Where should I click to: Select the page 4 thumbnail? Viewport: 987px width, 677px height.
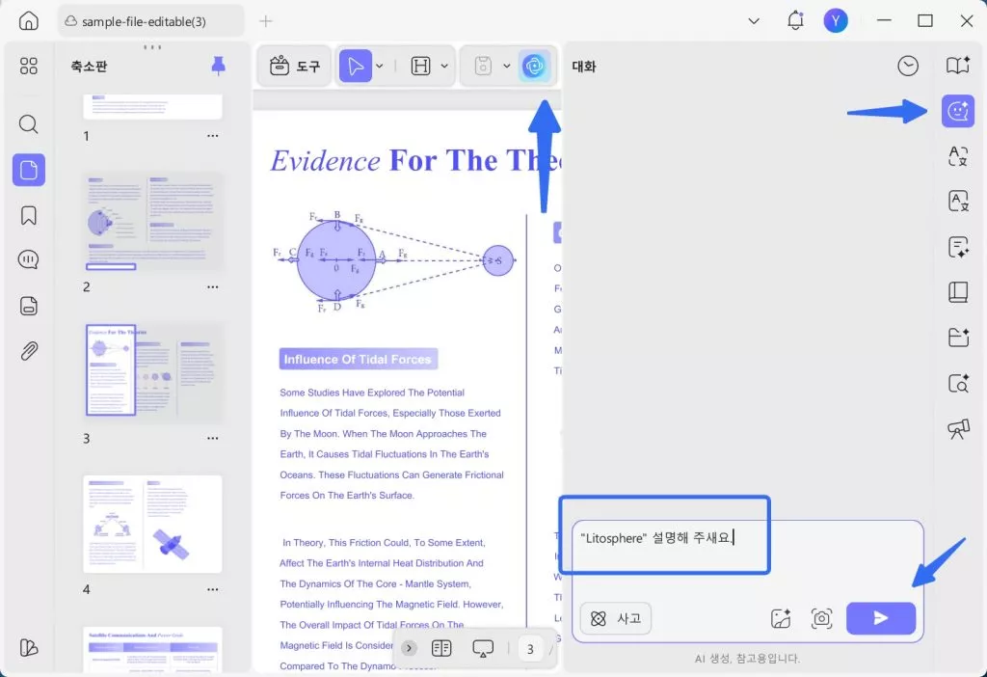pyautogui.click(x=152, y=524)
